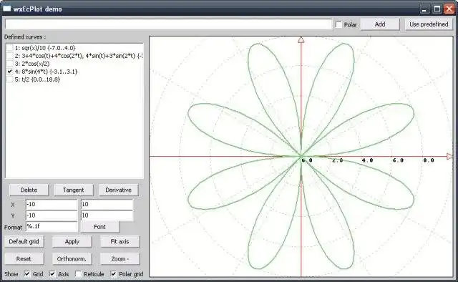Viewport: 458px width, 282px height.
Task: Click the 4.0 axis label on plot
Action: point(367,160)
